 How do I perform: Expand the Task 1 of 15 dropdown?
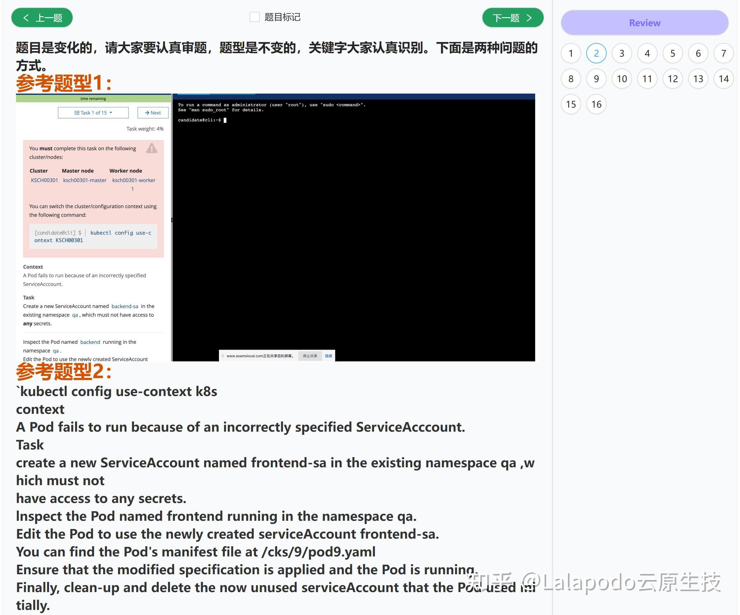pyautogui.click(x=93, y=113)
